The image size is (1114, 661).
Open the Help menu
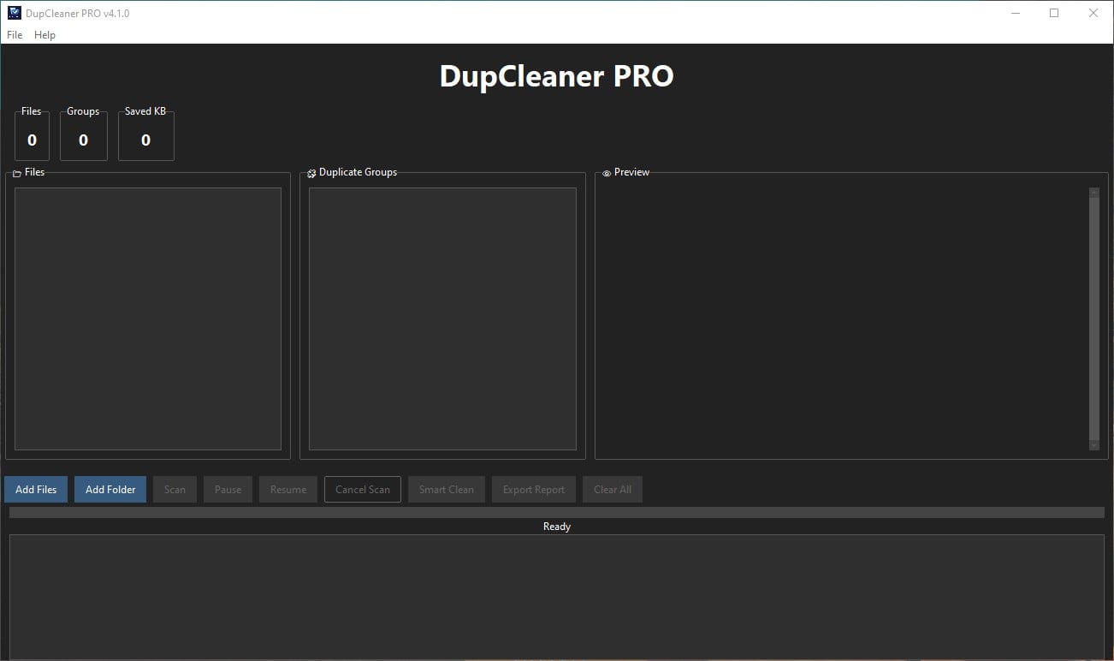[44, 35]
